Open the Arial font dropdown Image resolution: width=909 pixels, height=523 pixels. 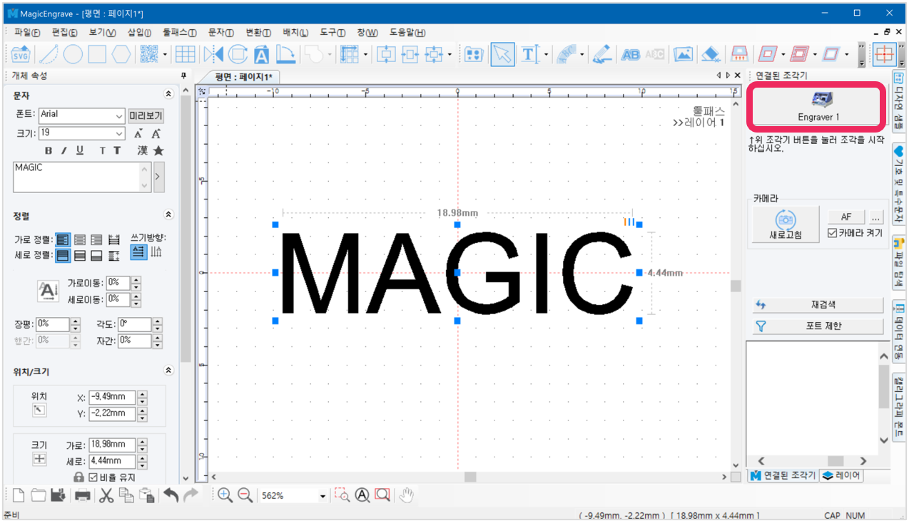119,116
